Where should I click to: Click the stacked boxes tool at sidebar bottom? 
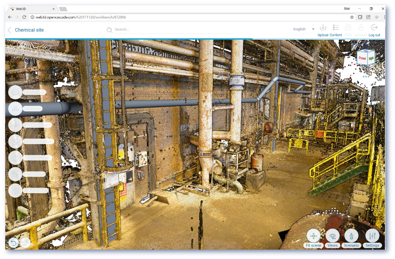click(x=15, y=191)
